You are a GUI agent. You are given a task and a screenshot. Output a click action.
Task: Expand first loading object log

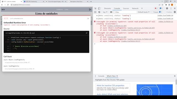pyautogui.click(x=97, y=15)
